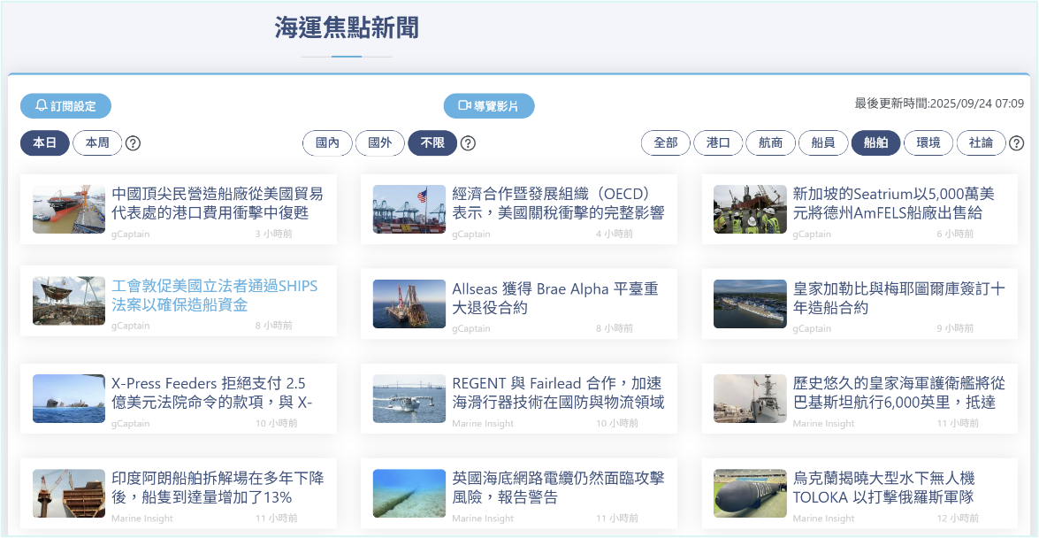Select the 港口 category tab
This screenshot has width=1039, height=538.
[x=718, y=143]
